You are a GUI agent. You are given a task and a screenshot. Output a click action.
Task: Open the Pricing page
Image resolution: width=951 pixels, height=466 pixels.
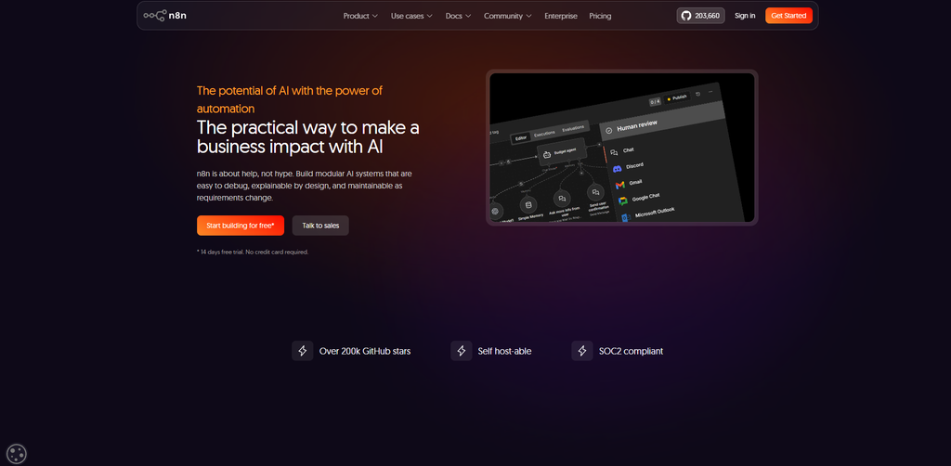point(600,16)
